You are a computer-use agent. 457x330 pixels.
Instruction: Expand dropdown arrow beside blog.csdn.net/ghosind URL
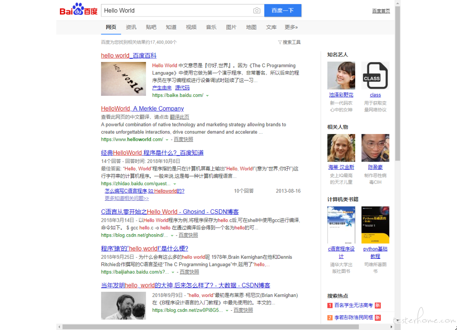coord(172,235)
